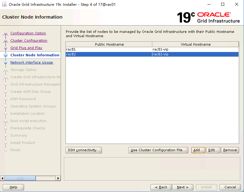Click the Java installer icon in title bar
Screen dimensions: 244x192
tap(5, 5)
